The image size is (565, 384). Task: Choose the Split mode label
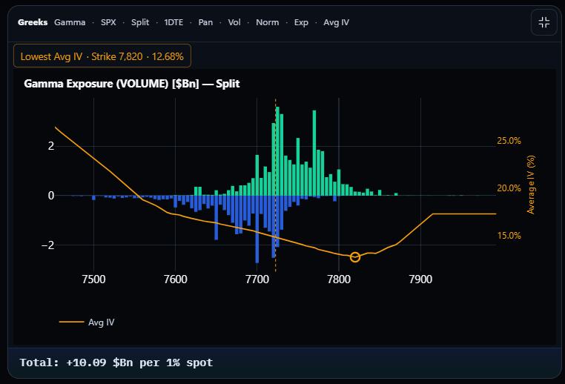pos(140,22)
